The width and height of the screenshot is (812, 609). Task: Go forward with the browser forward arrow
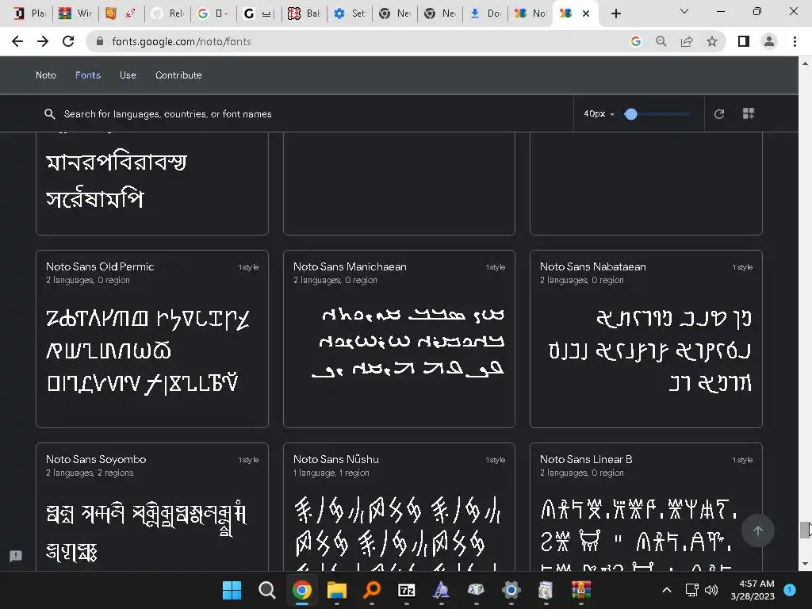[x=43, y=41]
